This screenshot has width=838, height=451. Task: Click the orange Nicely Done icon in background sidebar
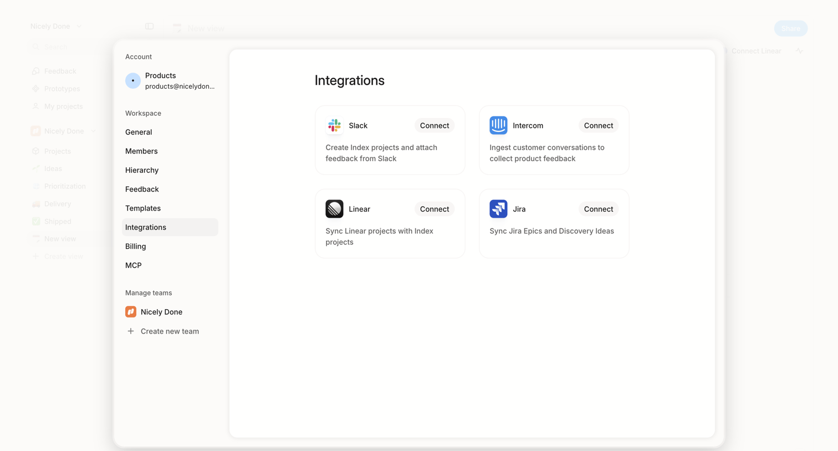tap(35, 131)
